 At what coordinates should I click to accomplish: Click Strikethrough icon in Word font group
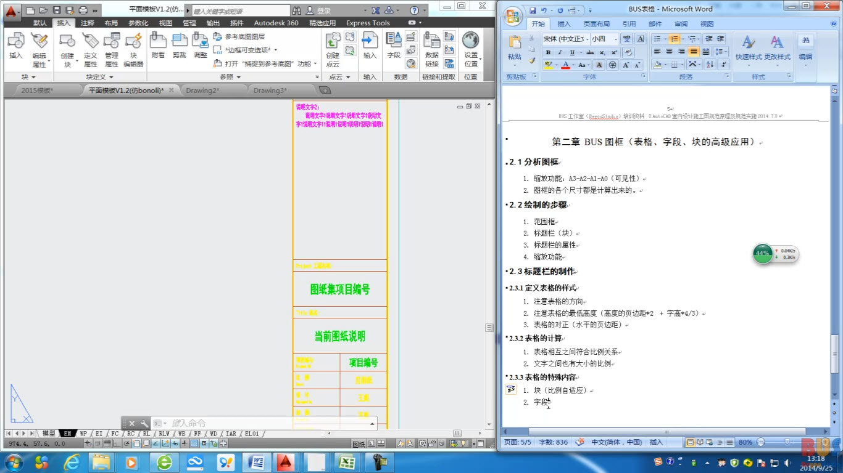pyautogui.click(x=590, y=52)
